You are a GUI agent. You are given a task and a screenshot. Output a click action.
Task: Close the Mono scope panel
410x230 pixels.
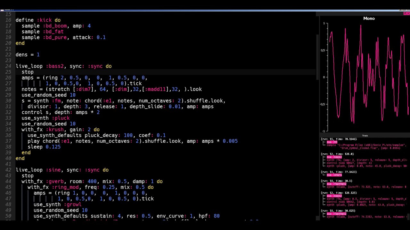coord(408,14)
